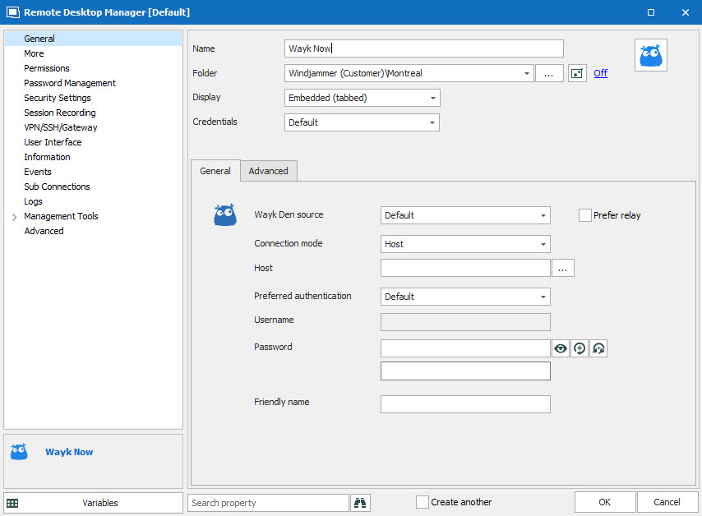The height and width of the screenshot is (516, 702).
Task: Click the Host input field
Action: point(465,268)
